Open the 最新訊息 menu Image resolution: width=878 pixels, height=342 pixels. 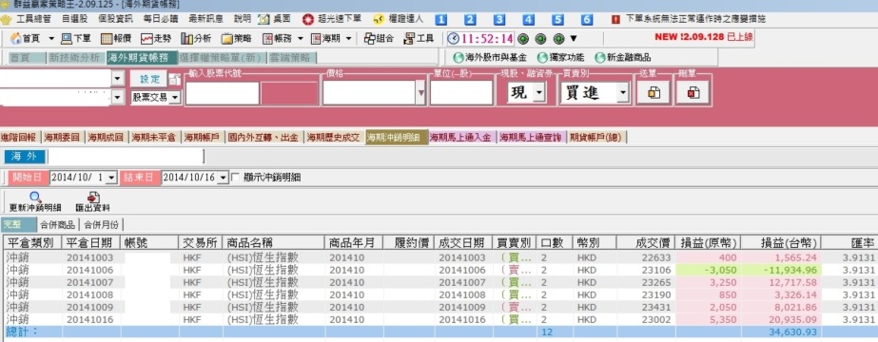tap(206, 19)
